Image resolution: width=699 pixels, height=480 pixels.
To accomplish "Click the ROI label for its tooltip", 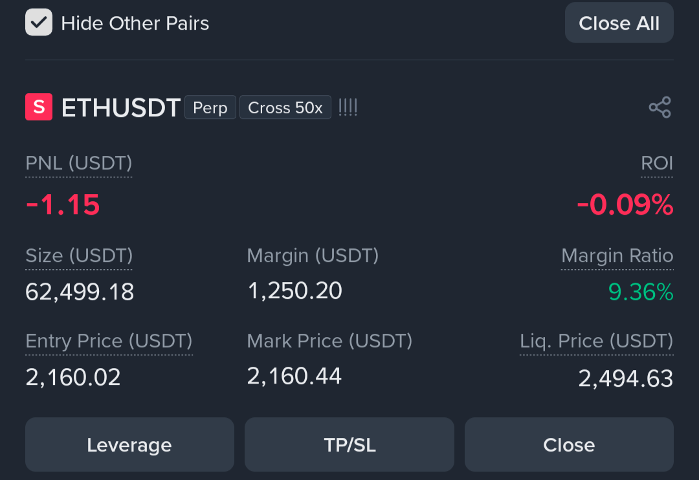I will click(x=657, y=164).
